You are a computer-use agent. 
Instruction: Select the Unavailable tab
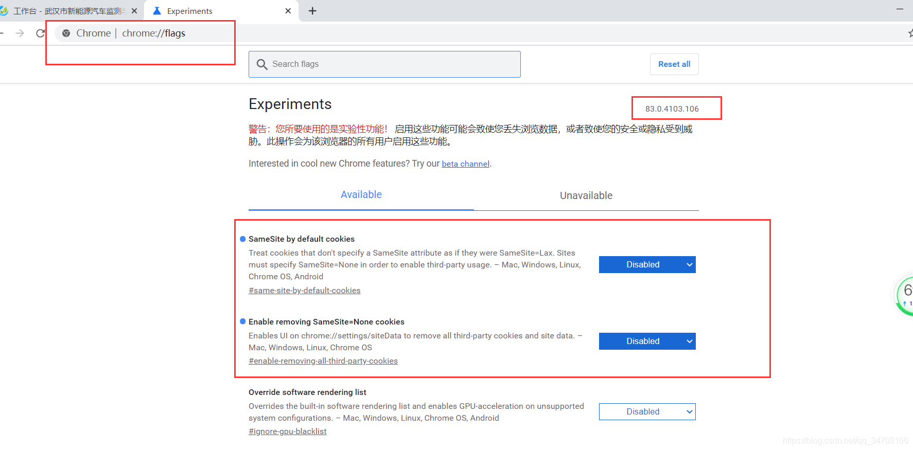(x=586, y=195)
